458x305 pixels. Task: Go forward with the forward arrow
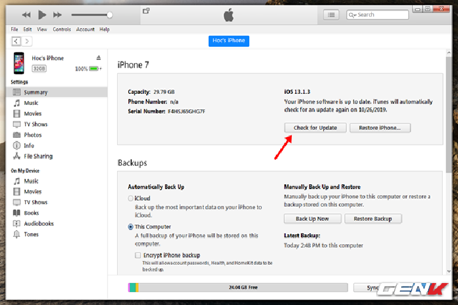click(x=27, y=41)
